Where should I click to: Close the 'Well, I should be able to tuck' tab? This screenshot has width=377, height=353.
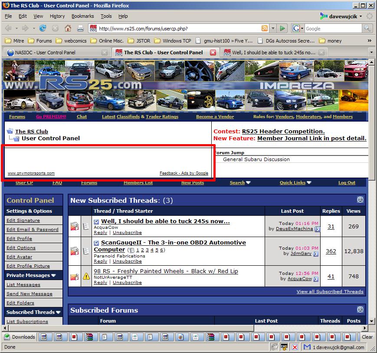click(x=321, y=53)
